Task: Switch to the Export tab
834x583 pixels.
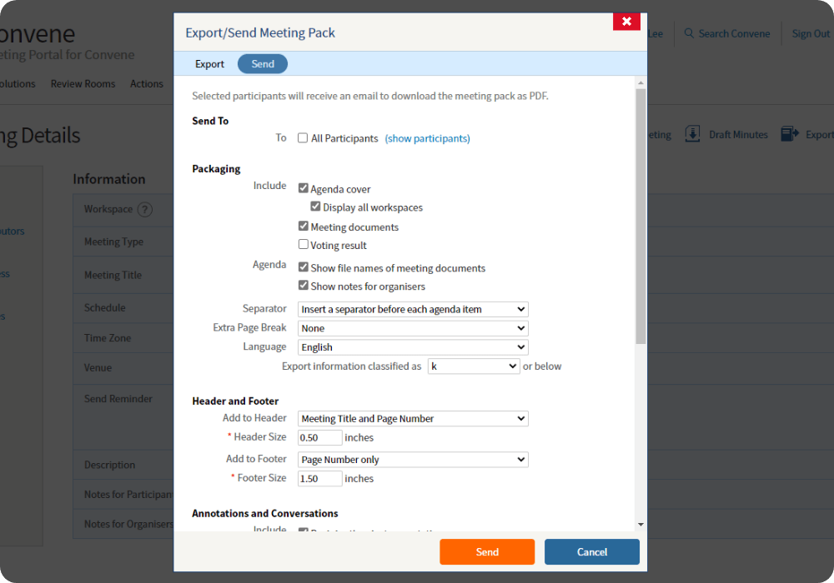Action: coord(209,64)
